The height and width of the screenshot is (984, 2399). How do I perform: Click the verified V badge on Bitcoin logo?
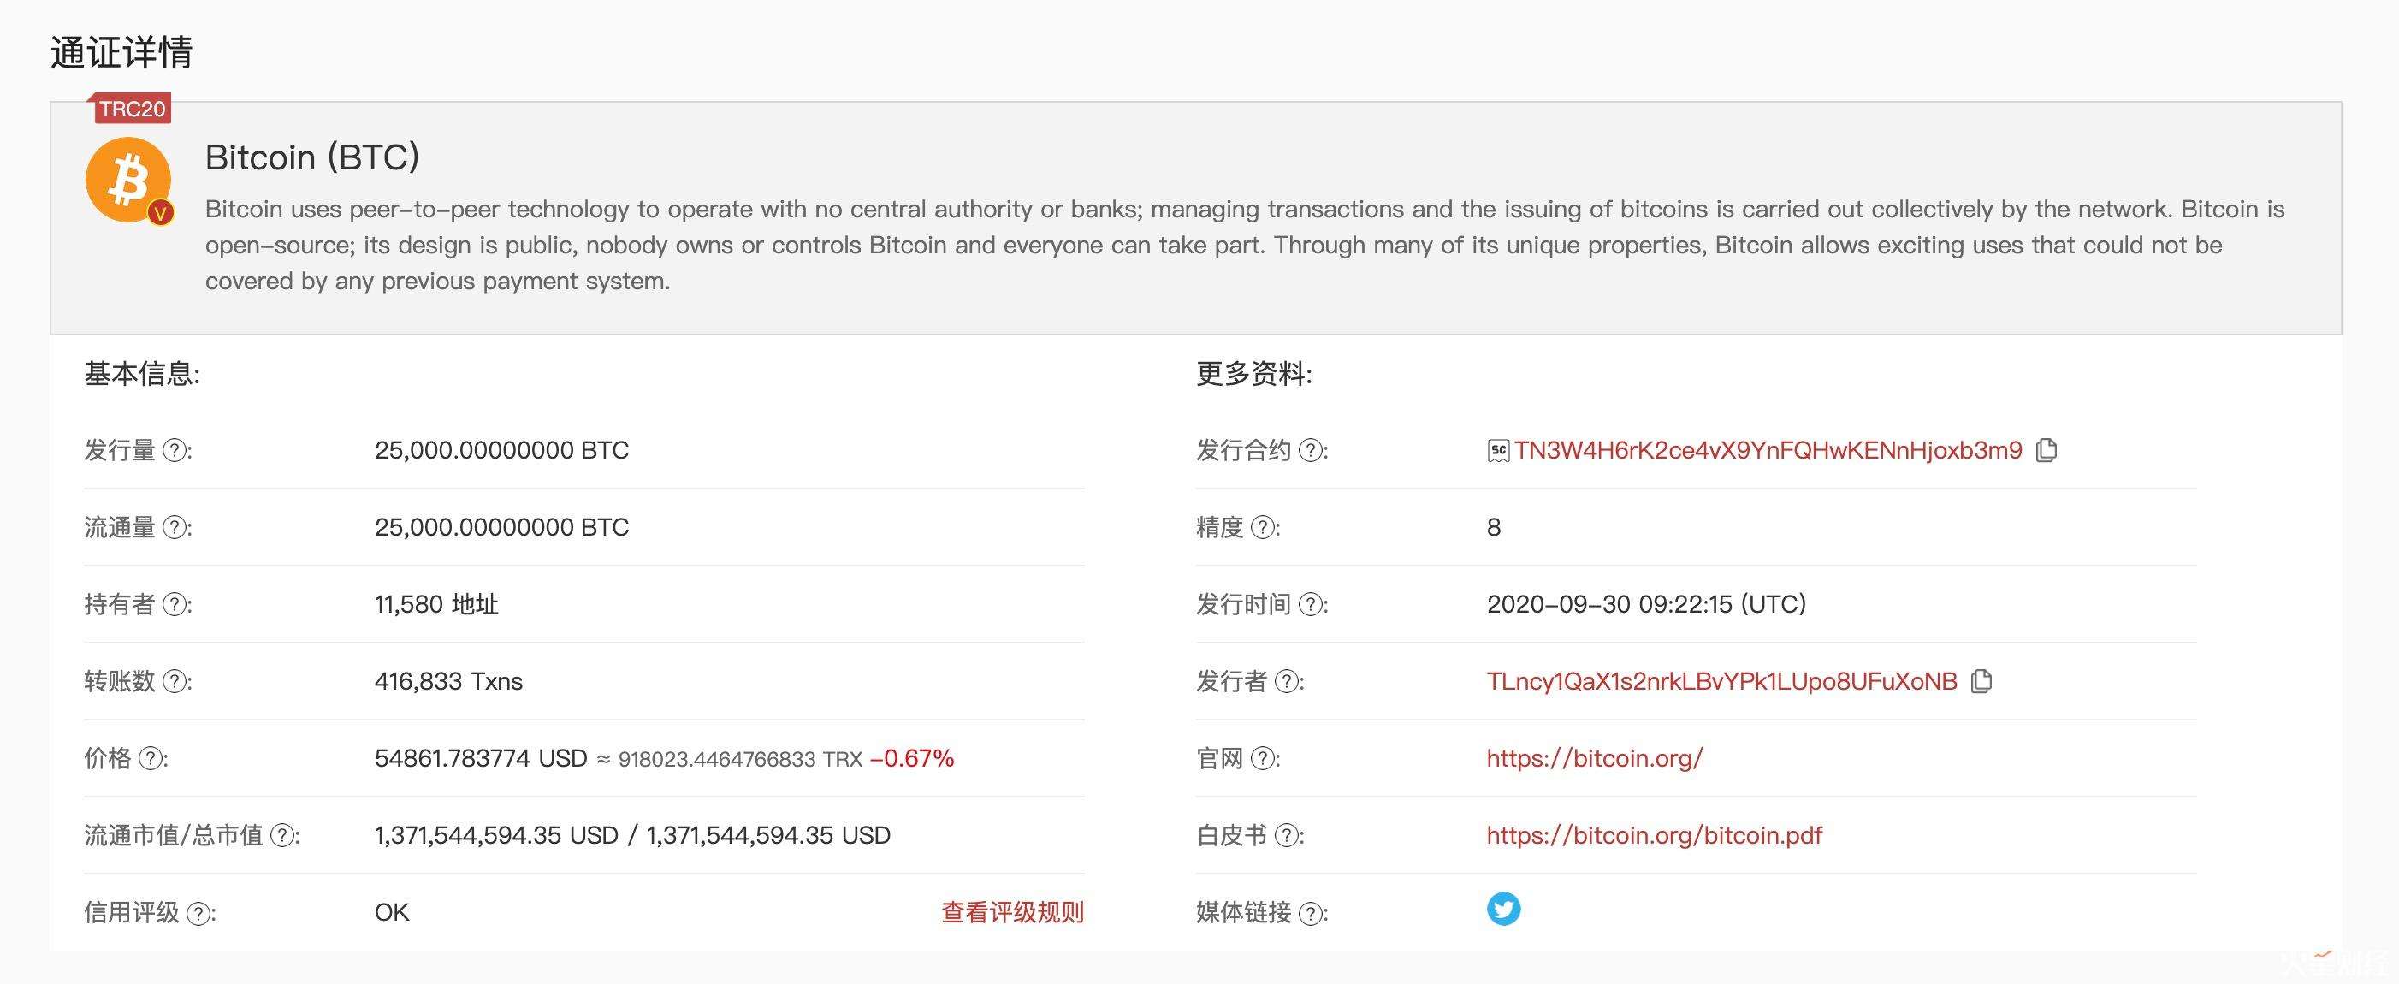pyautogui.click(x=160, y=213)
